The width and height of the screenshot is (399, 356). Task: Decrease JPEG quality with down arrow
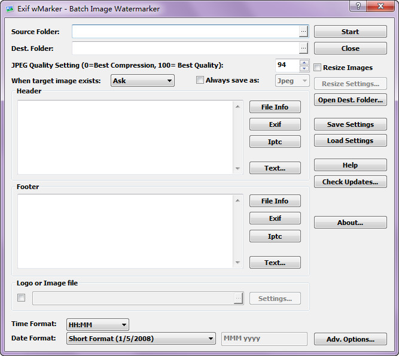(x=304, y=68)
